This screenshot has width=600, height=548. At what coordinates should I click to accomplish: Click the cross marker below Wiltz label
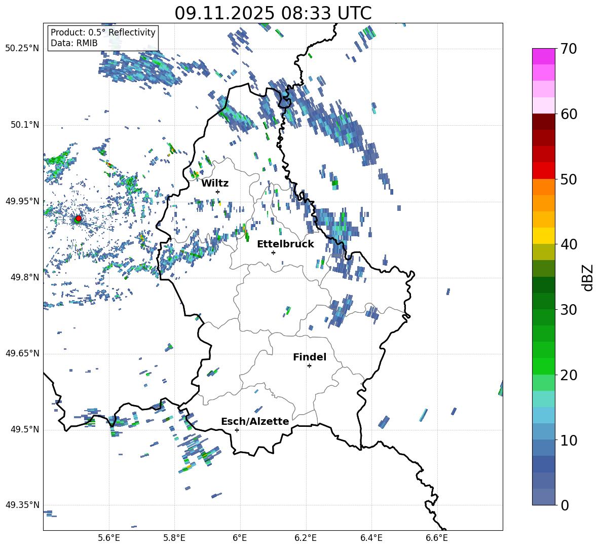tap(217, 192)
